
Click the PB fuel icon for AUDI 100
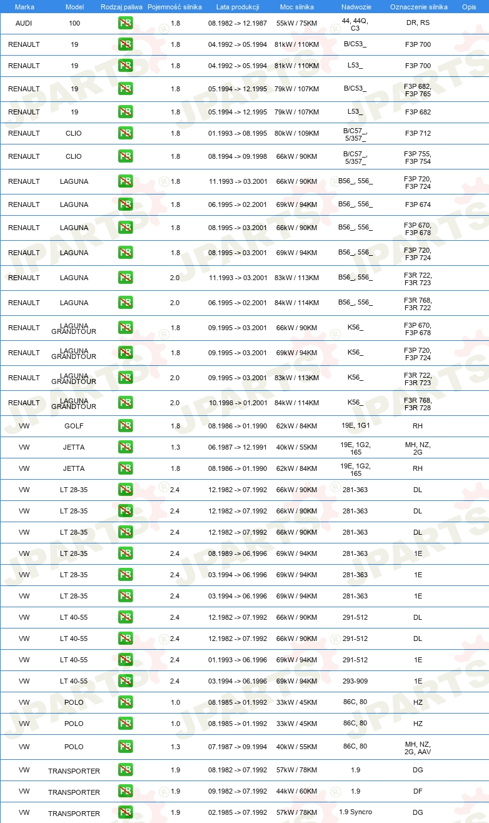coord(125,23)
